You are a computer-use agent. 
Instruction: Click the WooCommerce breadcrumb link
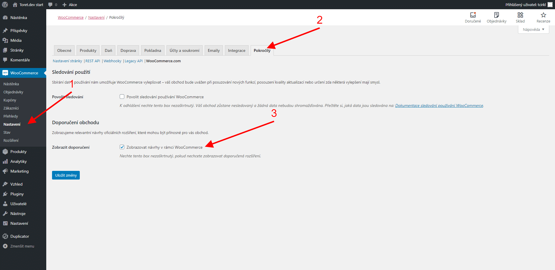(71, 17)
